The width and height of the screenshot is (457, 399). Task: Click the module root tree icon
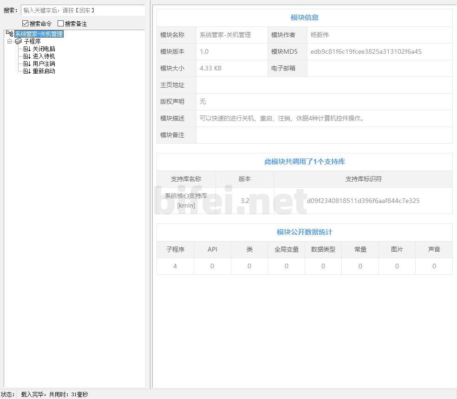(9, 34)
